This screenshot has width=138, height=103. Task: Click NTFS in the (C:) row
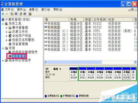pos(97,31)
